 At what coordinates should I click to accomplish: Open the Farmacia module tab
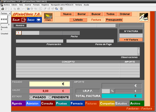[77, 103]
